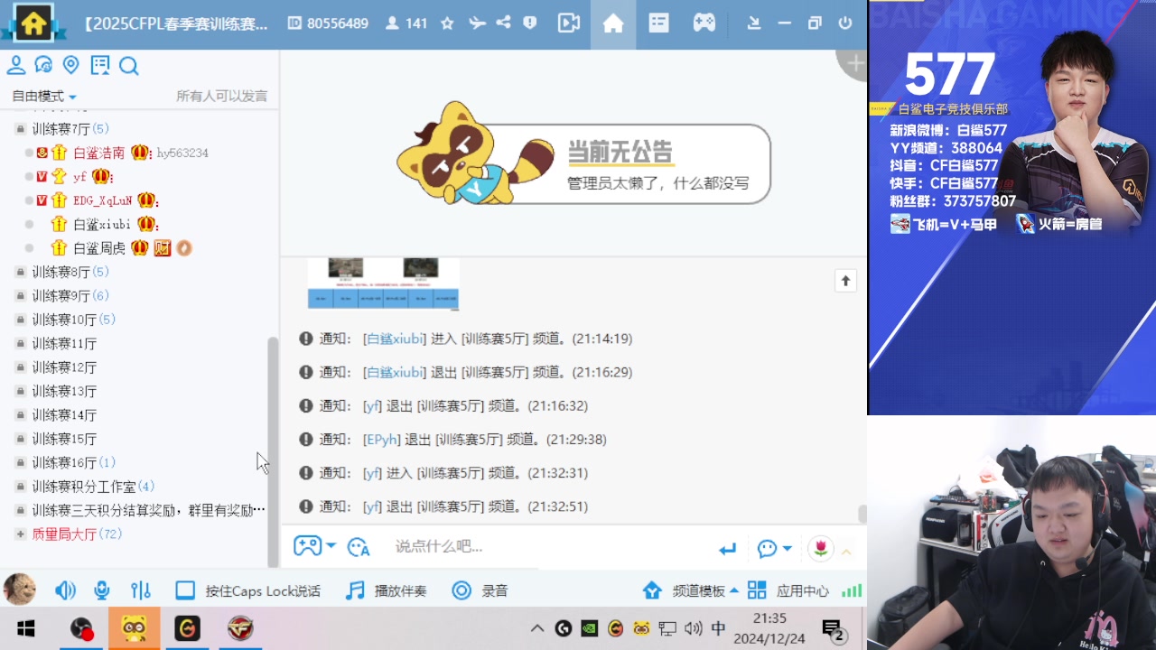Click the 说点什么吧 chat input field
Screen dimensions: 1156x650
(551, 547)
